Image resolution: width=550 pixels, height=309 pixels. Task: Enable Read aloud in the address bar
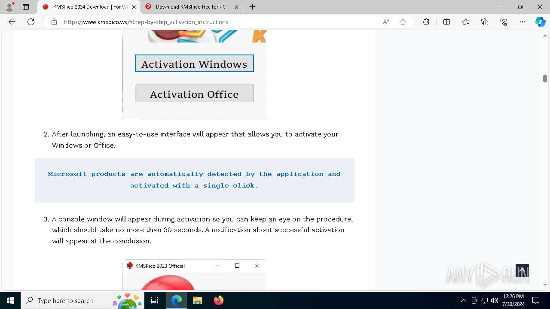click(386, 22)
